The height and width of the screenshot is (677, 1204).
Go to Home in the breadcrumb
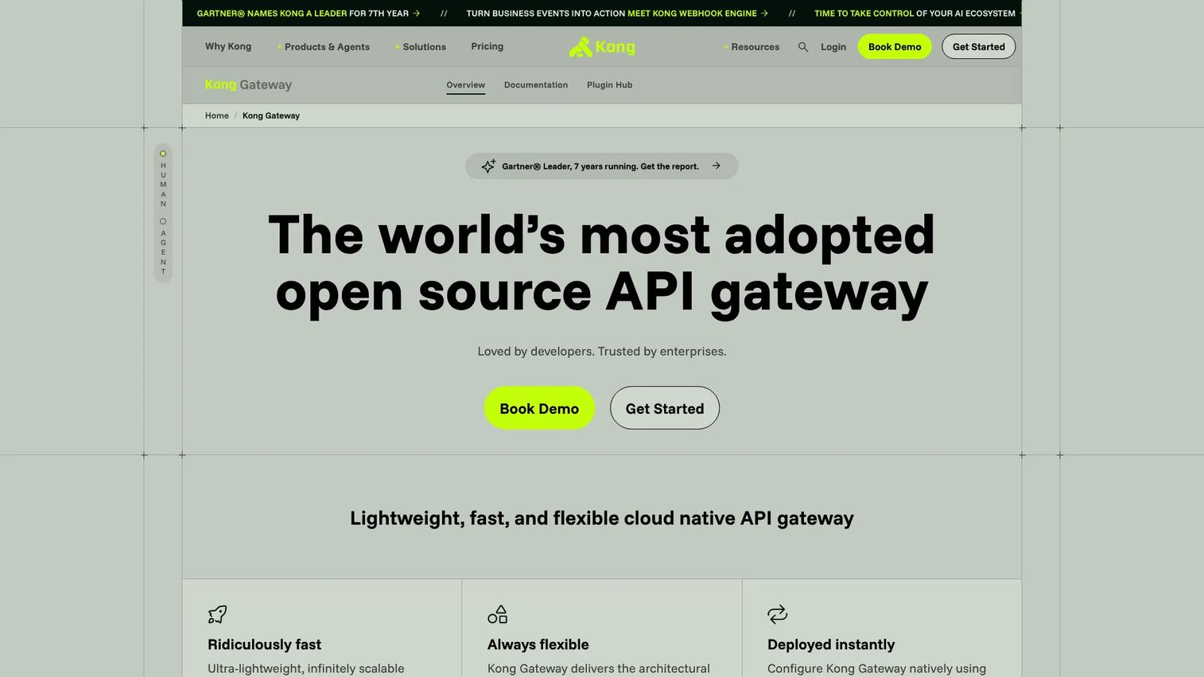click(x=217, y=115)
